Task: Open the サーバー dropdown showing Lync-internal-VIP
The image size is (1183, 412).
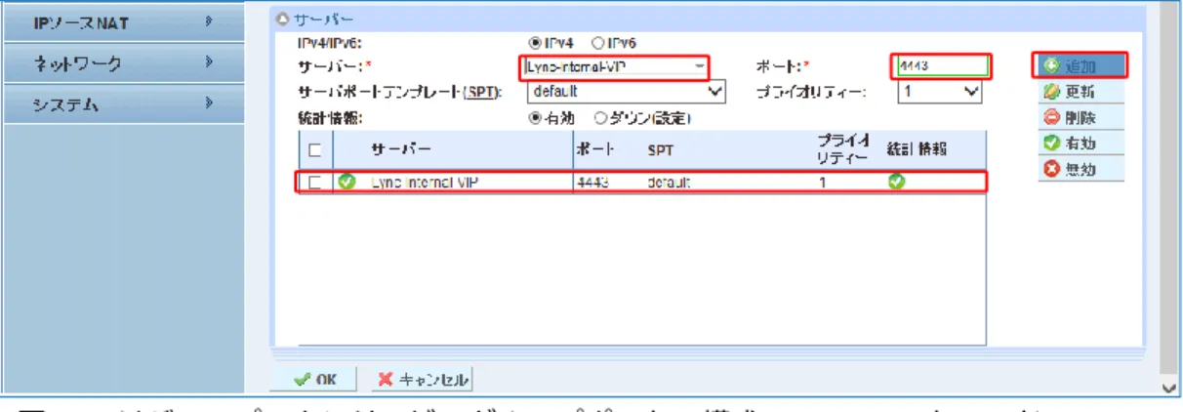Action: [x=614, y=67]
